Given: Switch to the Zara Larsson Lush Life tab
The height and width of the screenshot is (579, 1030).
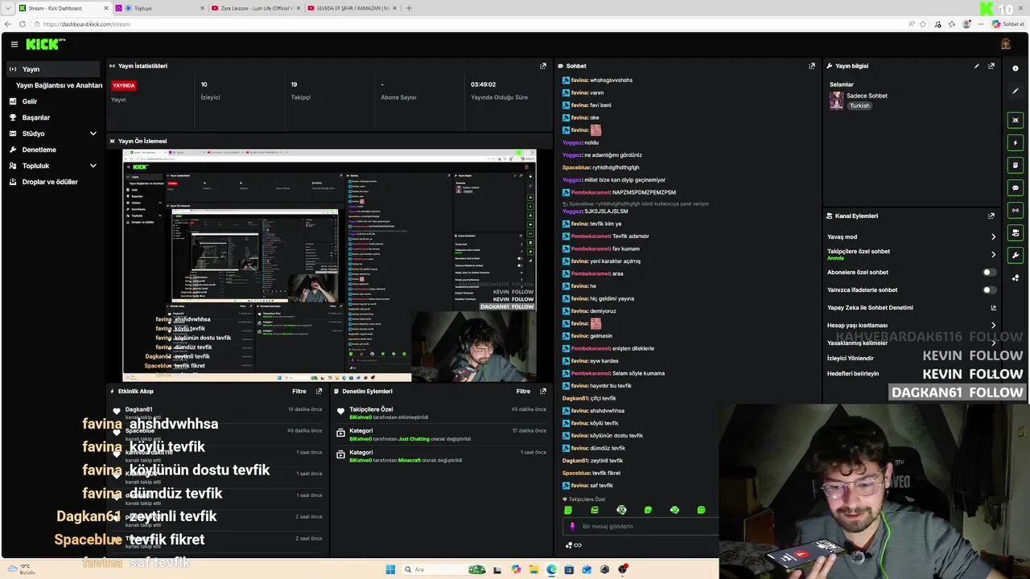Looking at the screenshot, I should coord(254,8).
